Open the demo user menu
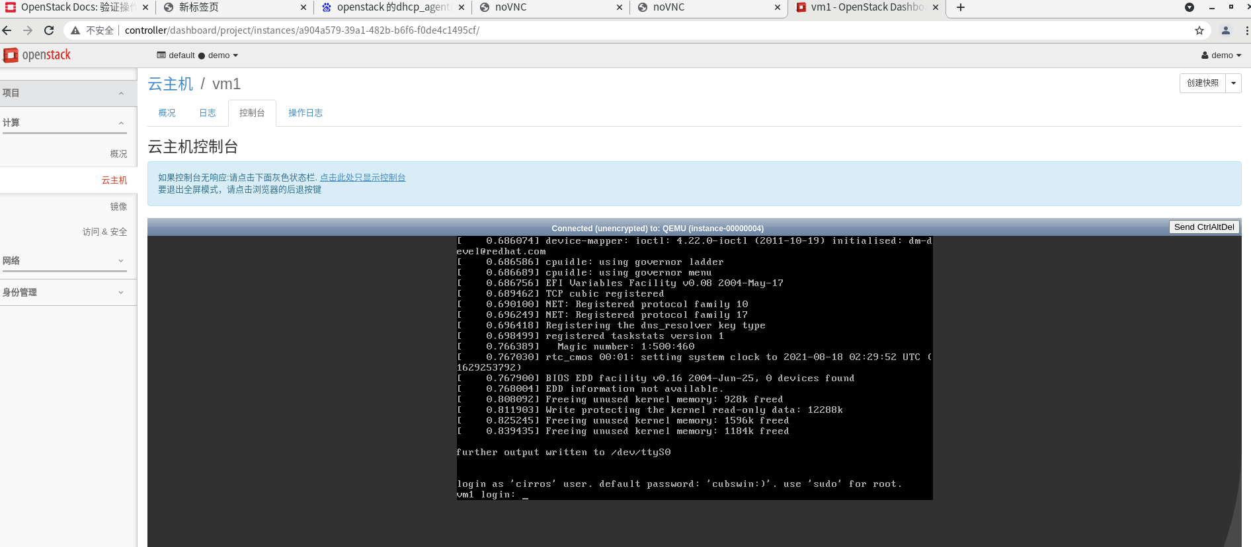 (1221, 55)
